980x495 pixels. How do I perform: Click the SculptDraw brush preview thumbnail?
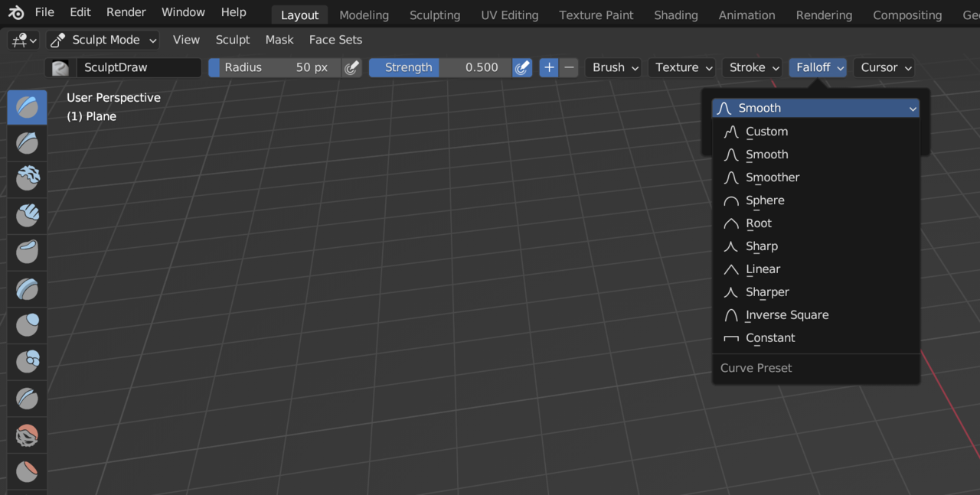coord(60,67)
